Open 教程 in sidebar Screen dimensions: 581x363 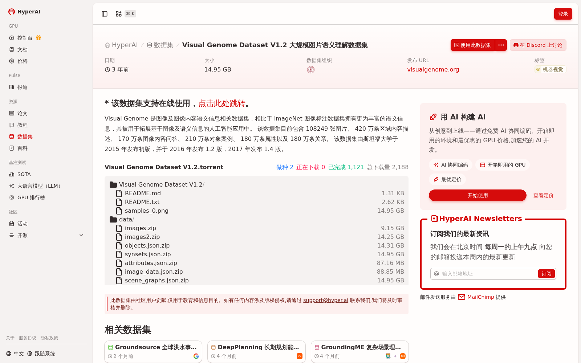coord(18,125)
